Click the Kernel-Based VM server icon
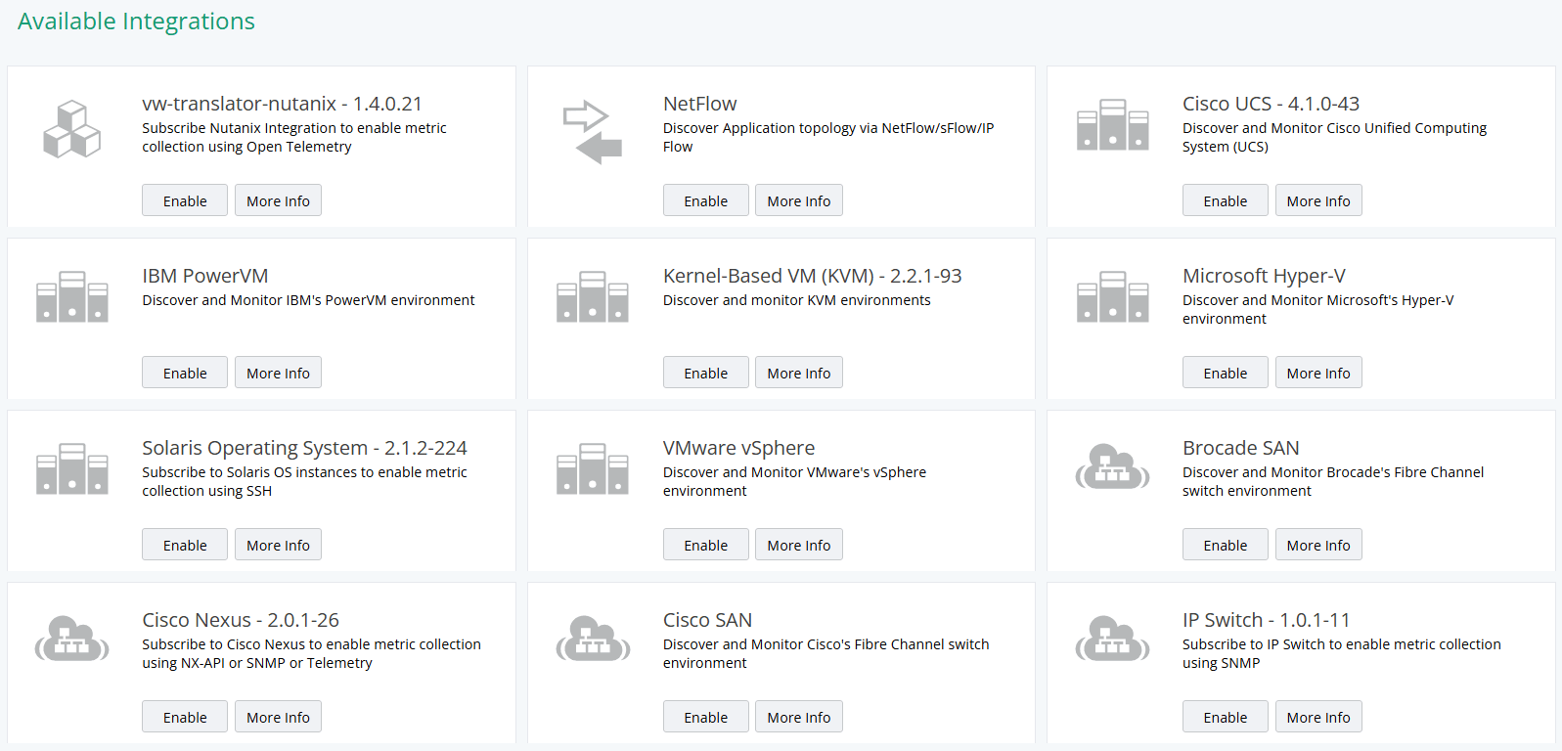1562x751 pixels. [593, 296]
